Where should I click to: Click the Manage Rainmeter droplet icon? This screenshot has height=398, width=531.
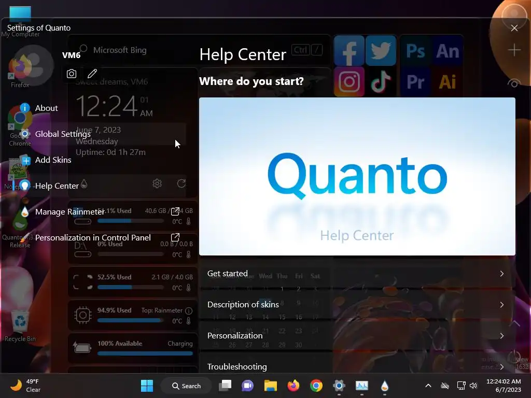[25, 212]
